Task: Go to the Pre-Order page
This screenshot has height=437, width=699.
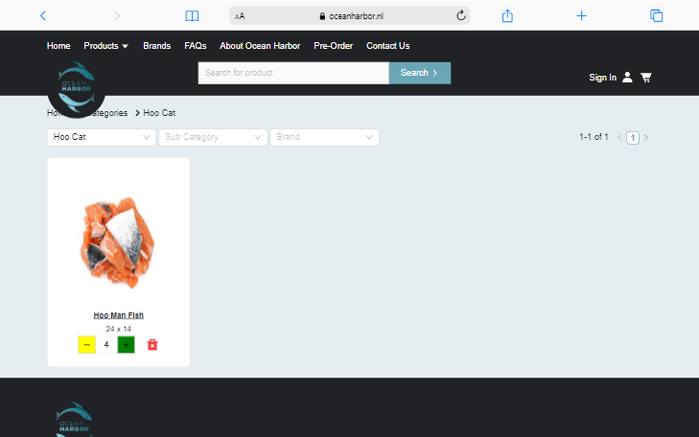Action: click(333, 46)
